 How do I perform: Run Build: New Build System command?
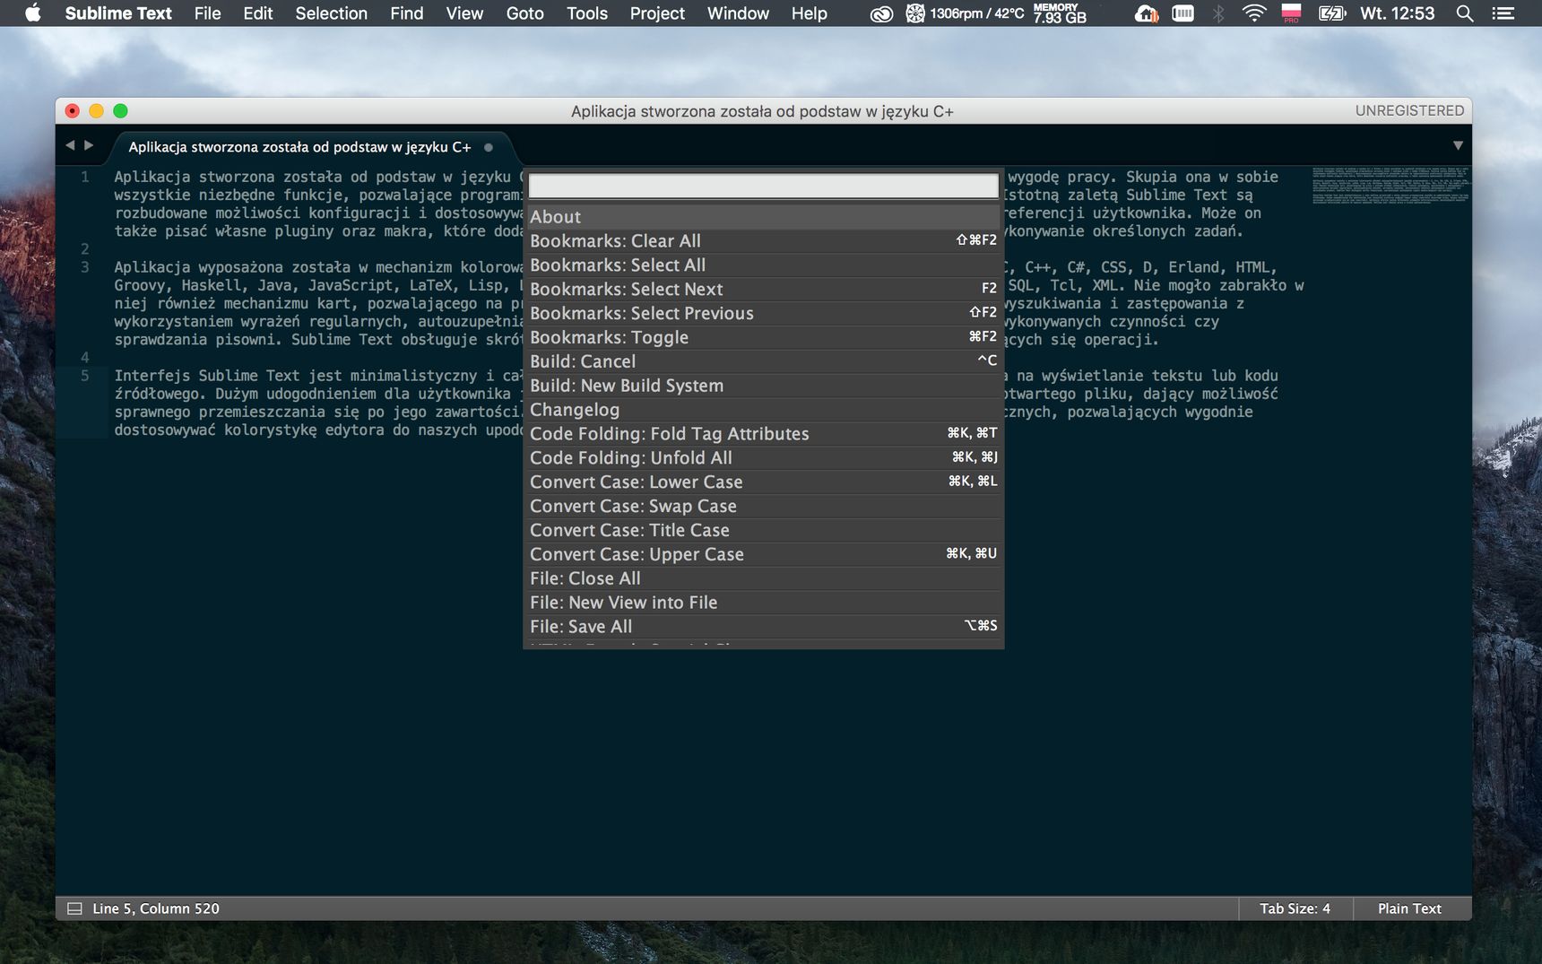click(x=763, y=386)
